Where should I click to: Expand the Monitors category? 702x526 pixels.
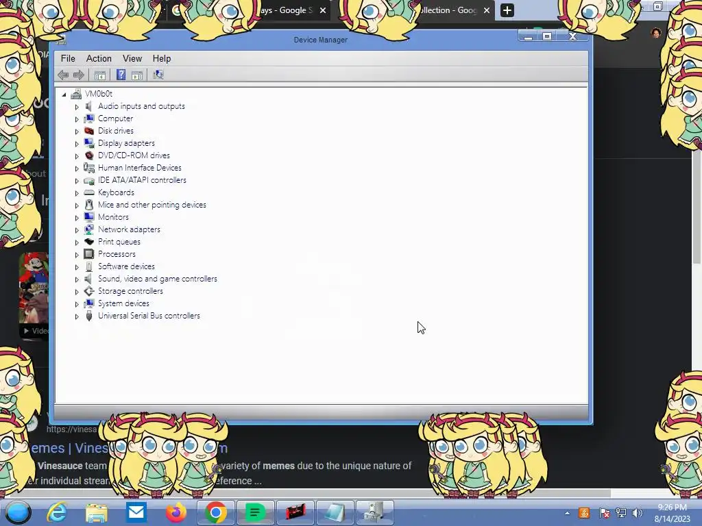[x=77, y=217]
